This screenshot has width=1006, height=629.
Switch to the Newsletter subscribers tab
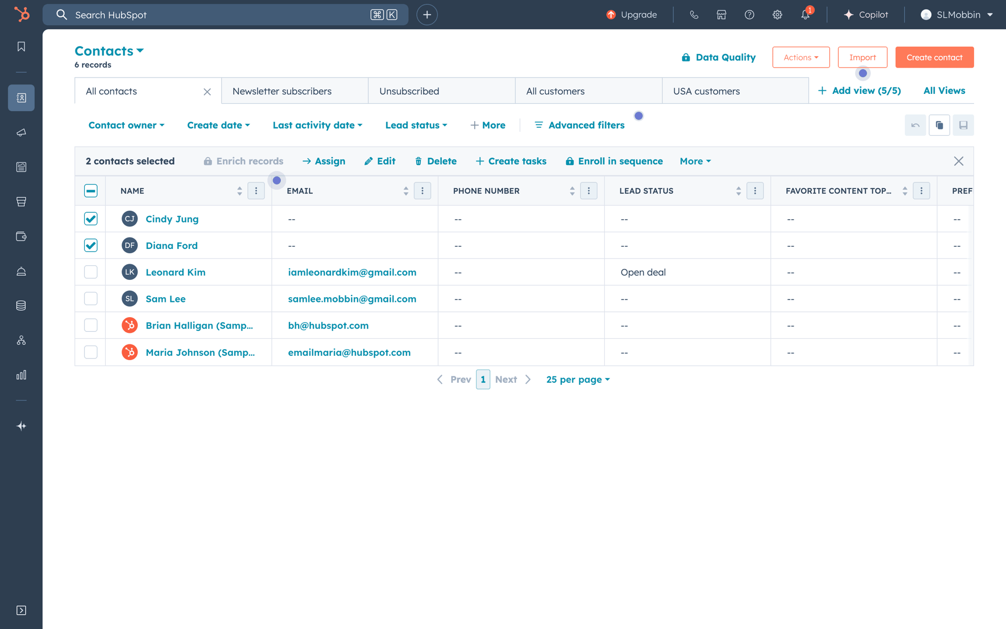pos(295,91)
